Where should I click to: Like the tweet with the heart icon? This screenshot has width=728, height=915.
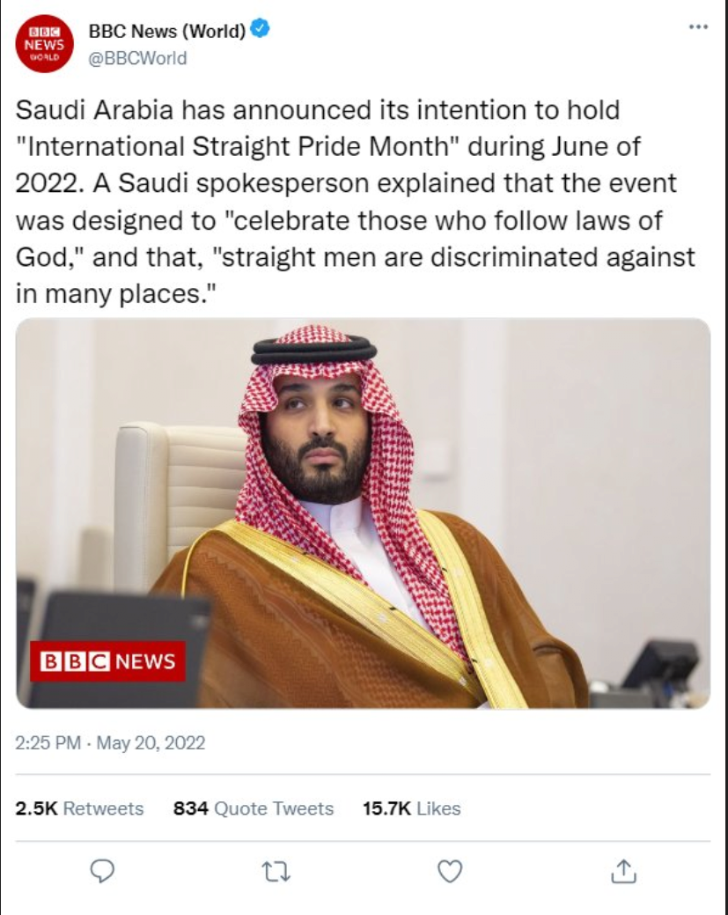[x=450, y=871]
